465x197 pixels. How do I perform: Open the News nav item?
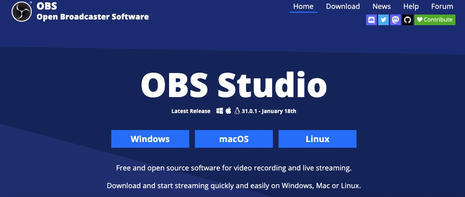(x=382, y=6)
